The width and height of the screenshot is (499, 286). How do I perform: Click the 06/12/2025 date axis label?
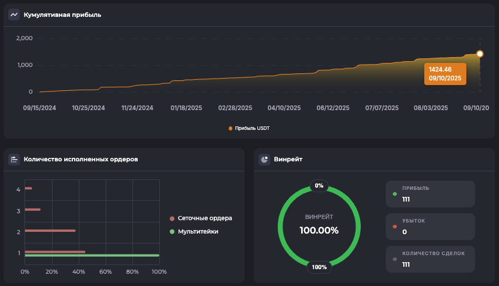(333, 108)
